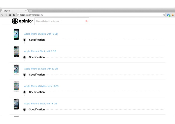Viewport: 175px width, 124px height.
Task: Click the iPhone 4 Black thumbnail image
Action: [x=16, y=52]
